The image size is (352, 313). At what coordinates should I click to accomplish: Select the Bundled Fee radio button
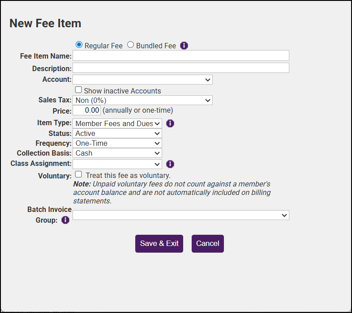click(x=131, y=45)
